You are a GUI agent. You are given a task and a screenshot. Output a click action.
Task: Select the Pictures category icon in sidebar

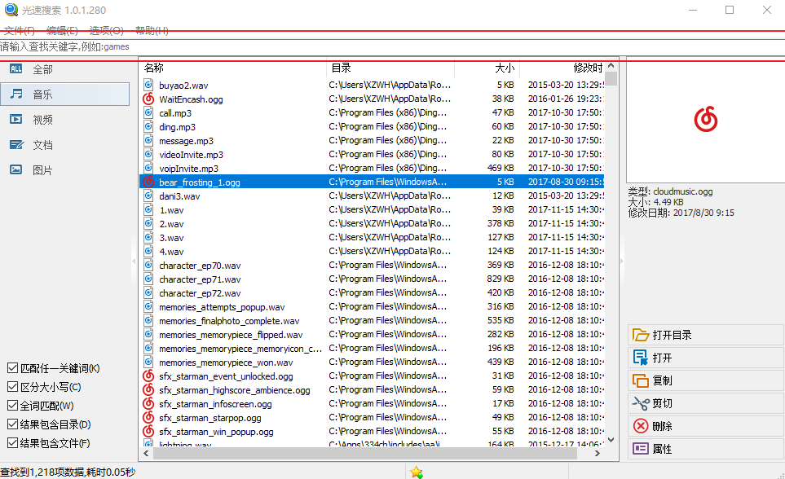16,170
